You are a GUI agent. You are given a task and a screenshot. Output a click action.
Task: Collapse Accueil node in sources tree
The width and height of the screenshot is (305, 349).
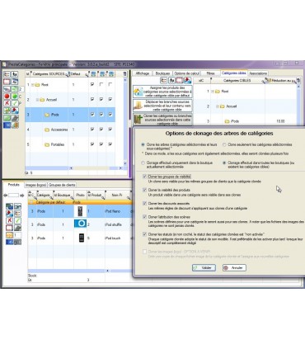pyautogui.click(x=37, y=100)
